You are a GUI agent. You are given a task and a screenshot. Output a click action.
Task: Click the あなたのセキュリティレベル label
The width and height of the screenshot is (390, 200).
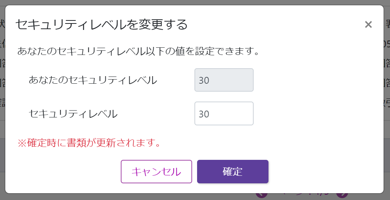point(93,80)
